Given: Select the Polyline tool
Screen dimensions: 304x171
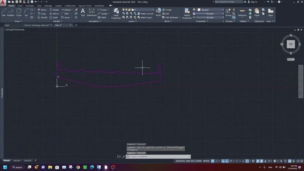Looking at the screenshot, I should [10, 12].
